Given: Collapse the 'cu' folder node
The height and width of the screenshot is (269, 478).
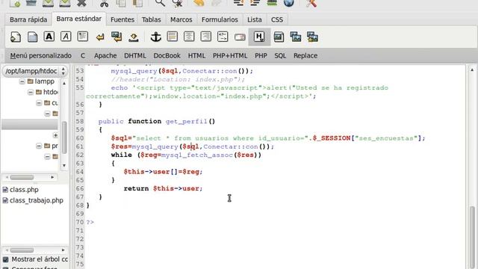Looking at the screenshot, I should coord(39,103).
